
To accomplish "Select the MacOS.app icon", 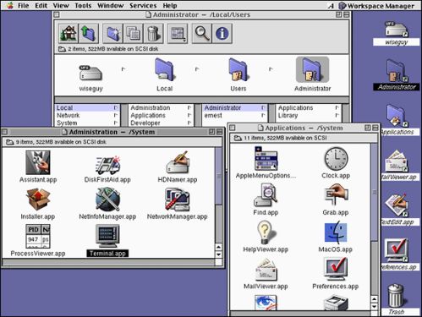I will click(x=336, y=232).
